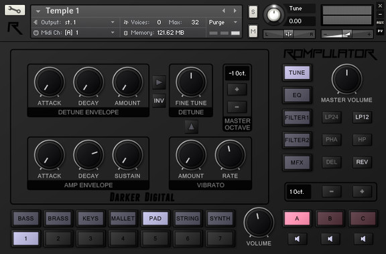Click the Max voices value 32
The height and width of the screenshot is (254, 386).
click(x=195, y=22)
